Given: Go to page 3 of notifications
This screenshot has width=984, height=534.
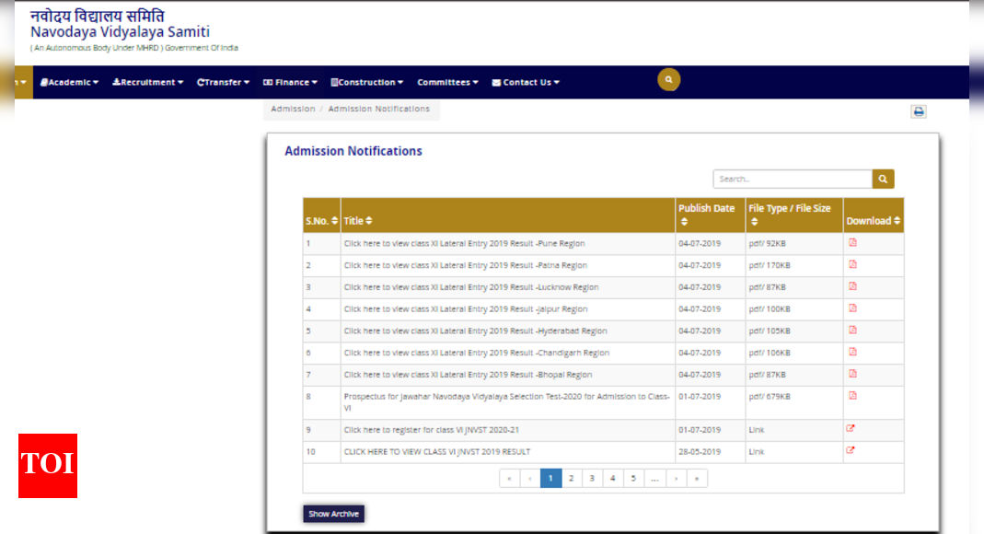Looking at the screenshot, I should 592,478.
